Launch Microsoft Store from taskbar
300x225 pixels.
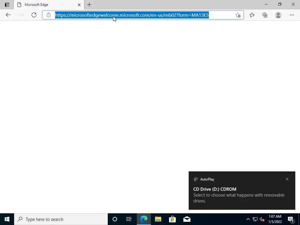172,219
